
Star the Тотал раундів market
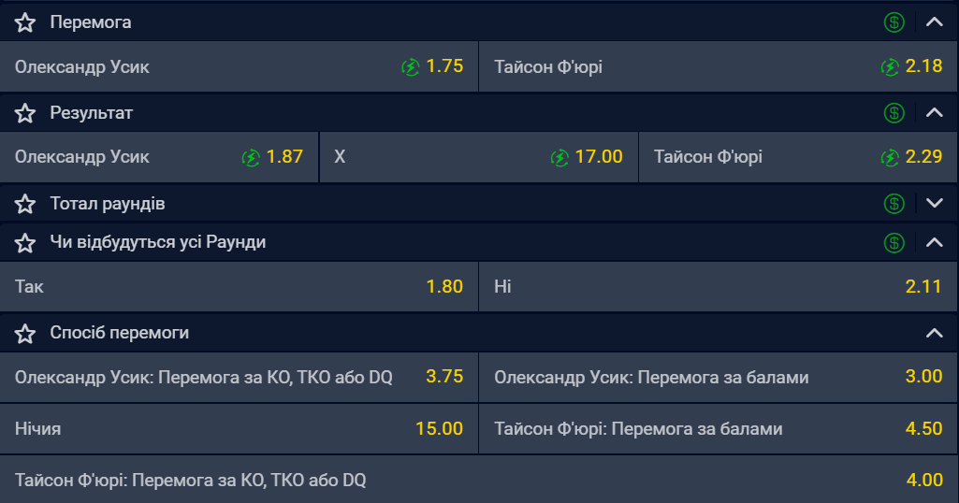coord(25,204)
